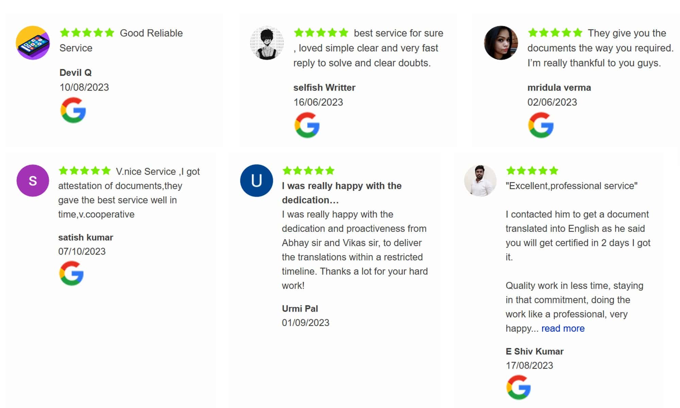Screen dimensions: 680x408
Task: Open selfish Writter's profile picture
Action: click(x=267, y=43)
